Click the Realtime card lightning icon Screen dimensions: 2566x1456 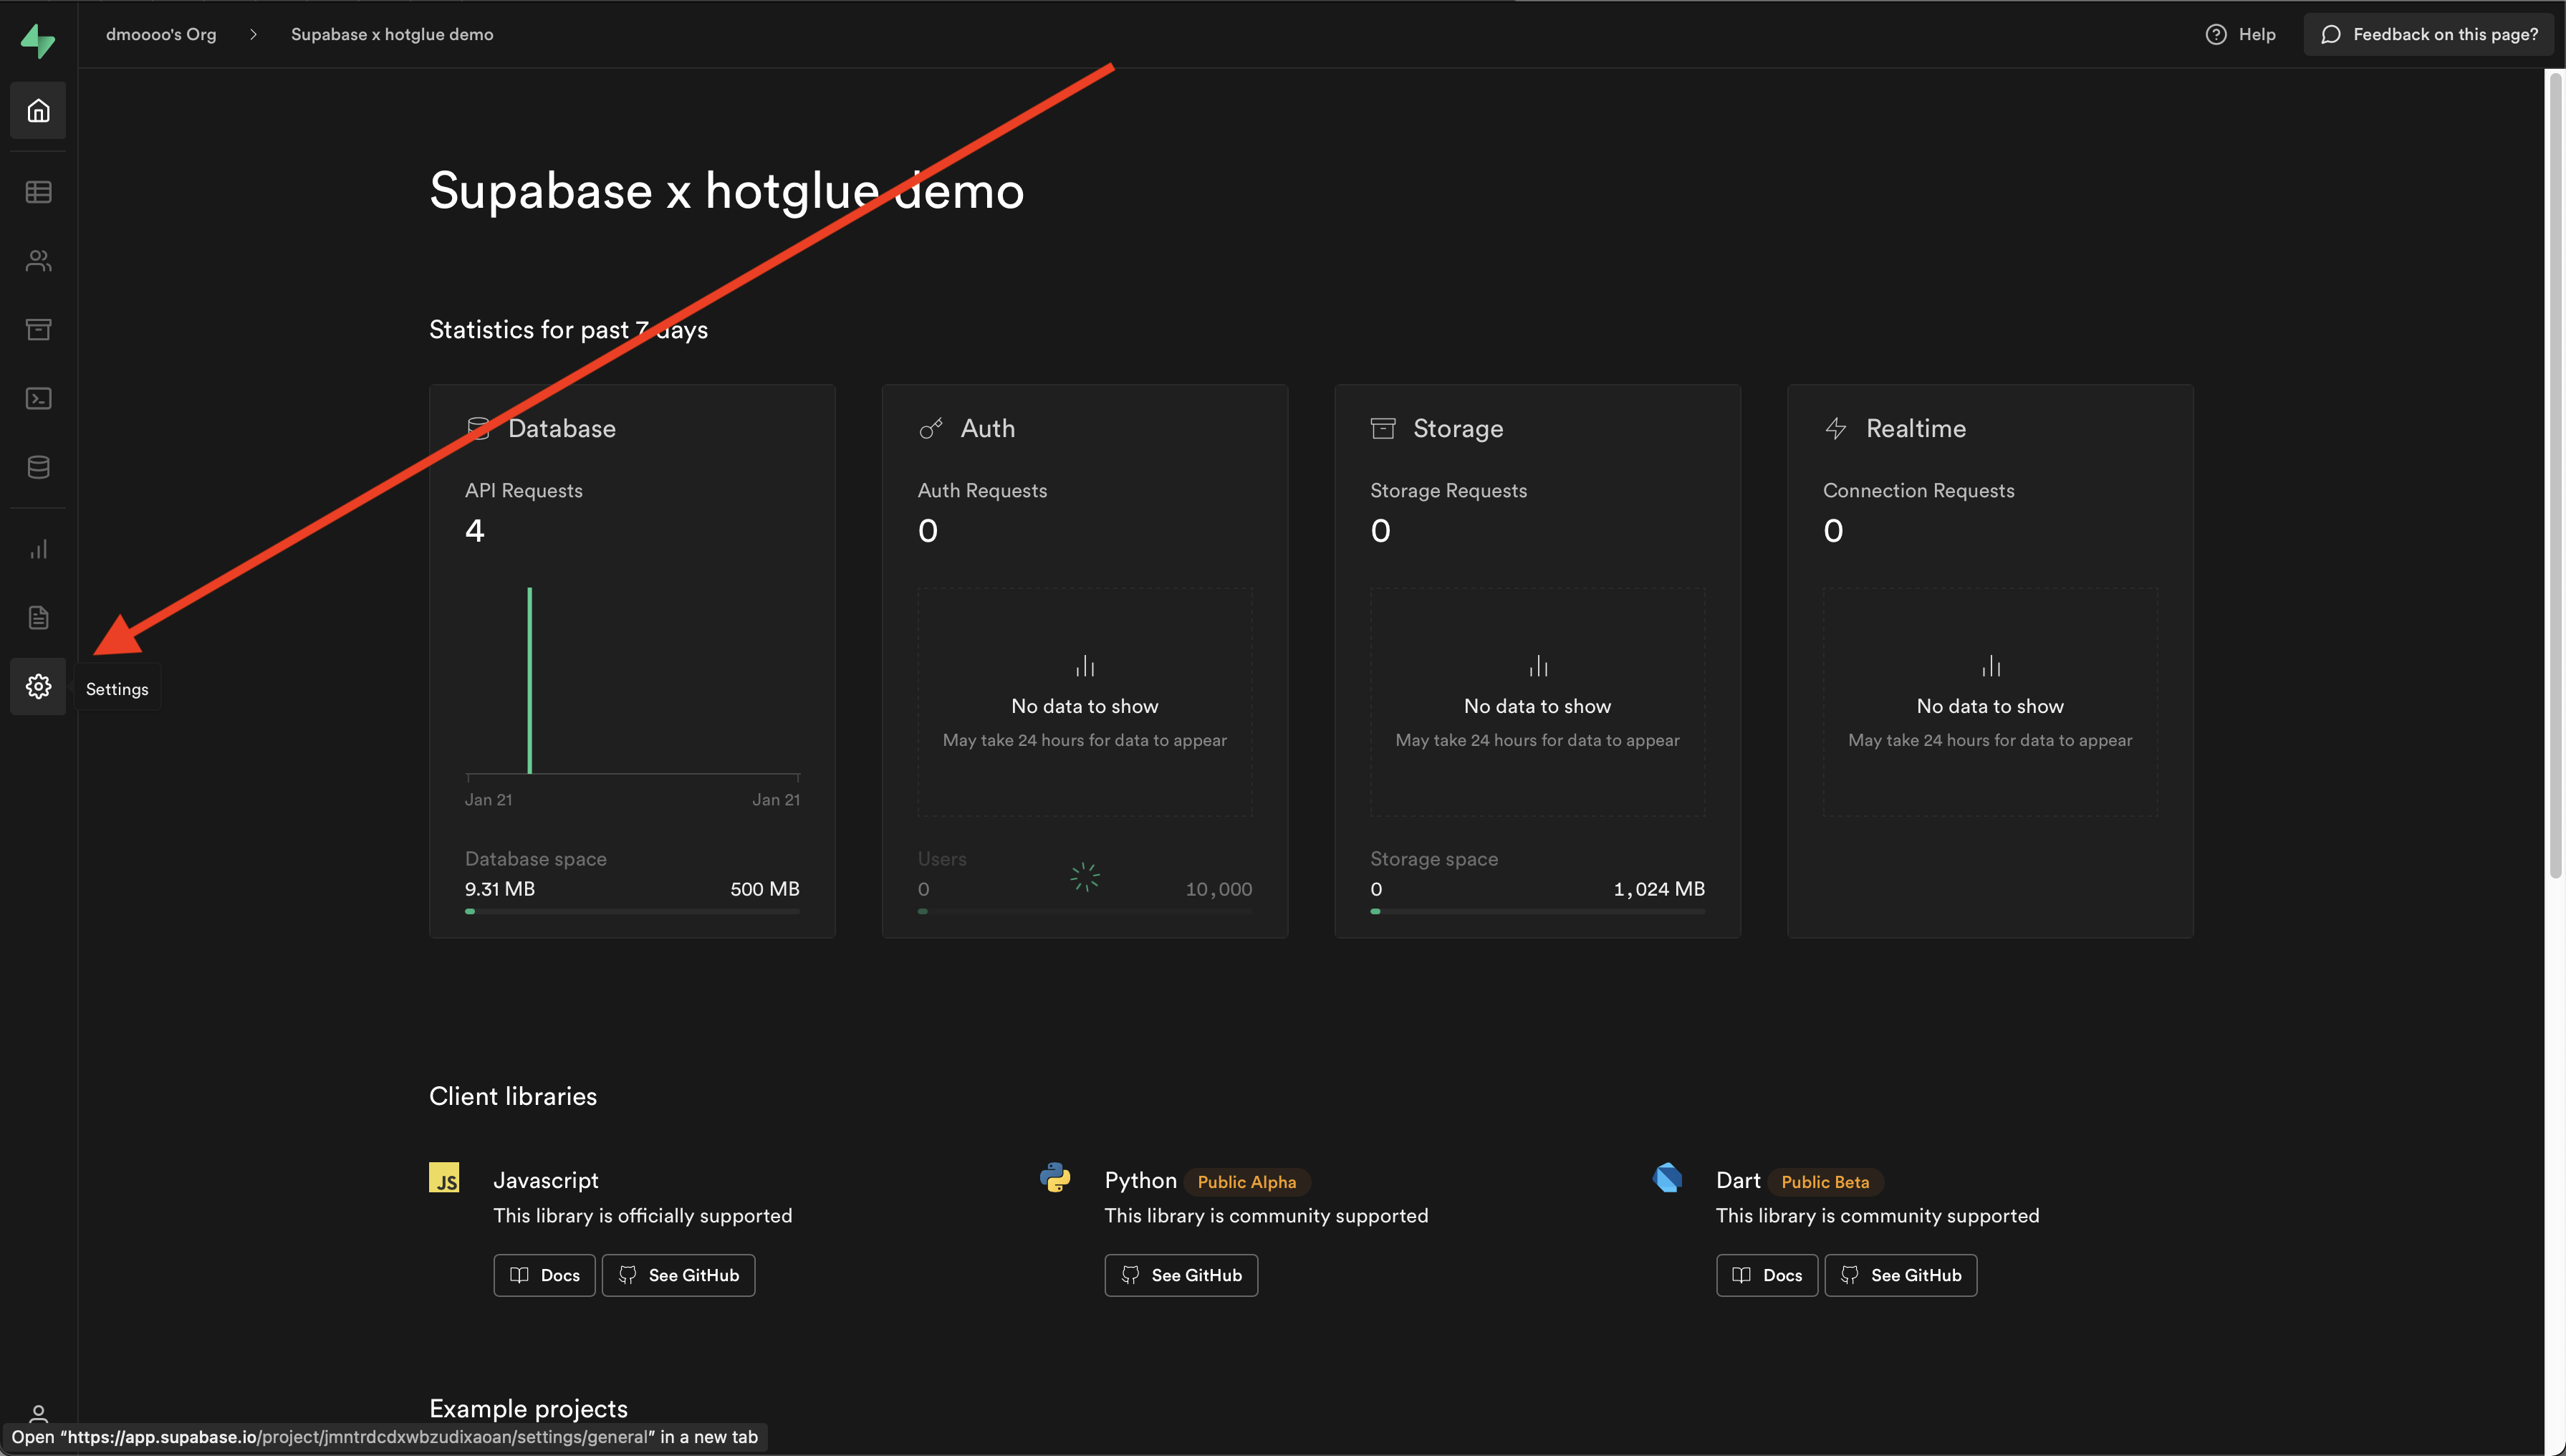pyautogui.click(x=1835, y=428)
